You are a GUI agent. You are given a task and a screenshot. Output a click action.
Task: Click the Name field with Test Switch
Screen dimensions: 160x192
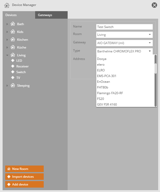pos(124,27)
